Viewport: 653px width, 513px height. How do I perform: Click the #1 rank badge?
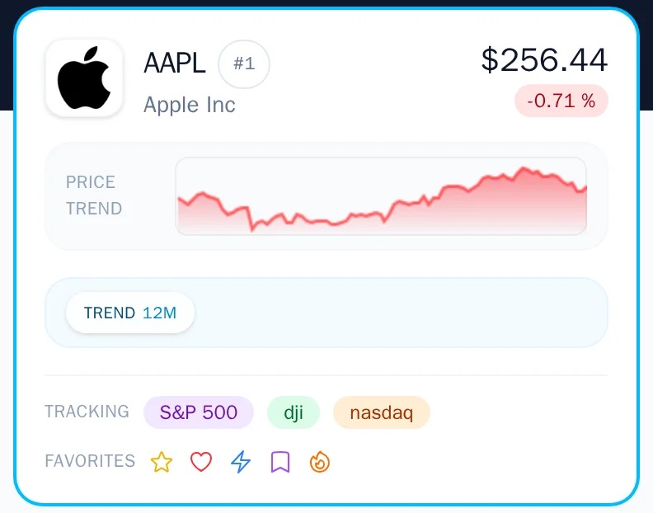(244, 64)
